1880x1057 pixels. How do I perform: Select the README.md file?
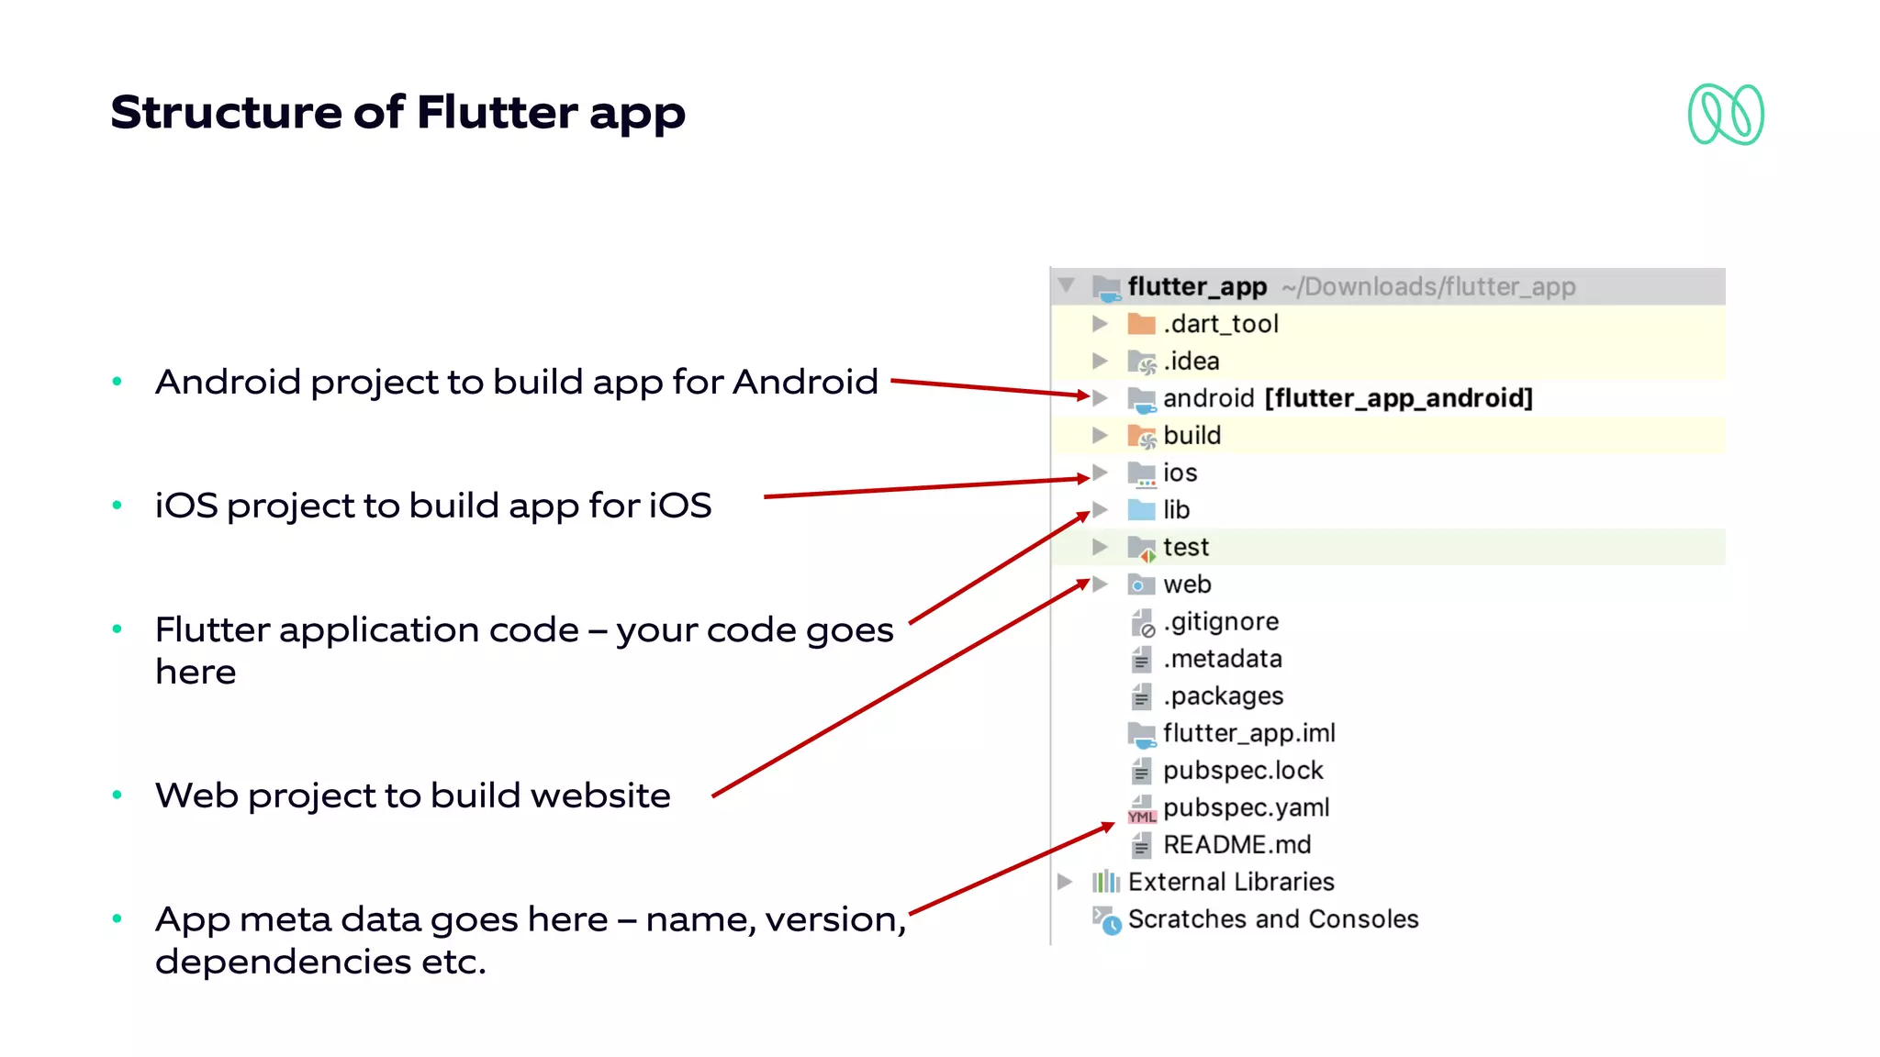pyautogui.click(x=1237, y=844)
